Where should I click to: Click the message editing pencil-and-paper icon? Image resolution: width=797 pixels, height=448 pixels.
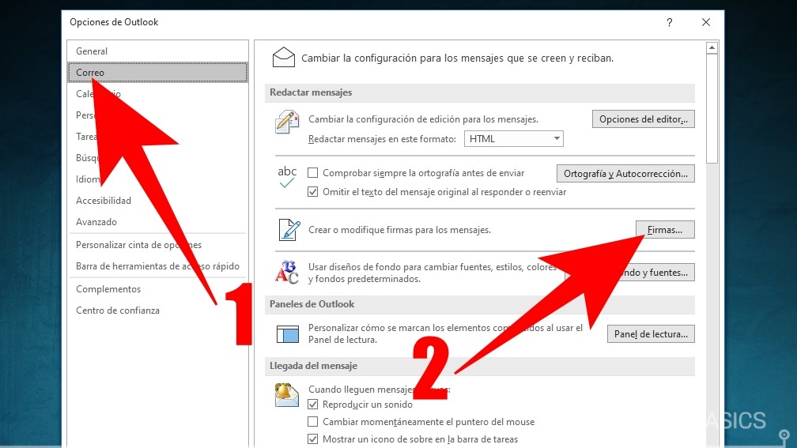(x=287, y=122)
